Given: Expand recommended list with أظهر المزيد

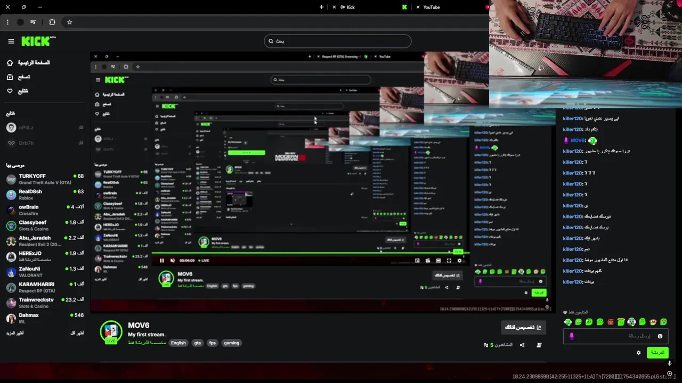Looking at the screenshot, I should (x=15, y=333).
